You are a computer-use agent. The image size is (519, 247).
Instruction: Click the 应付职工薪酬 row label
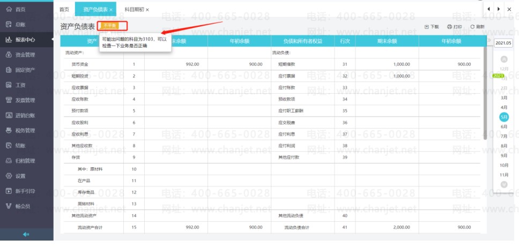click(291, 111)
